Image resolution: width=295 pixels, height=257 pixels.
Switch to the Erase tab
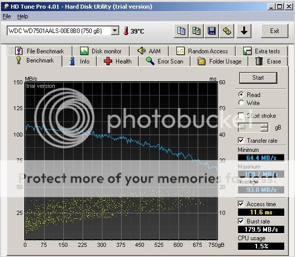tap(268, 61)
